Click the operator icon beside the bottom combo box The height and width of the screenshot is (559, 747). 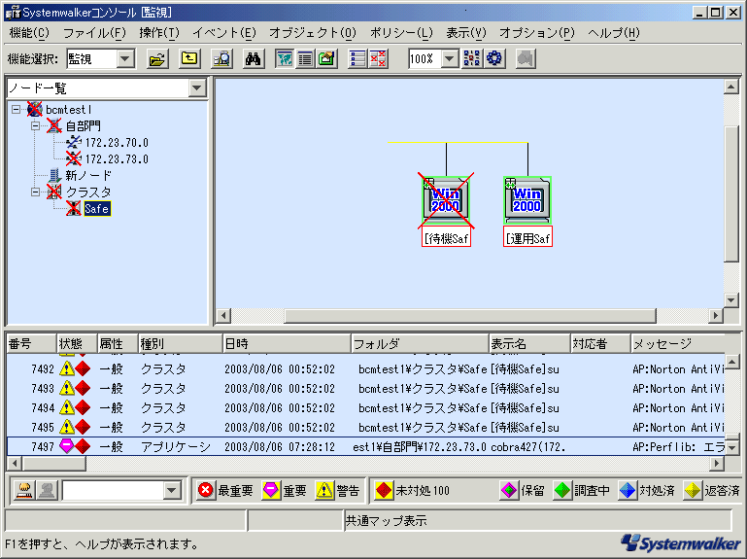point(24,490)
